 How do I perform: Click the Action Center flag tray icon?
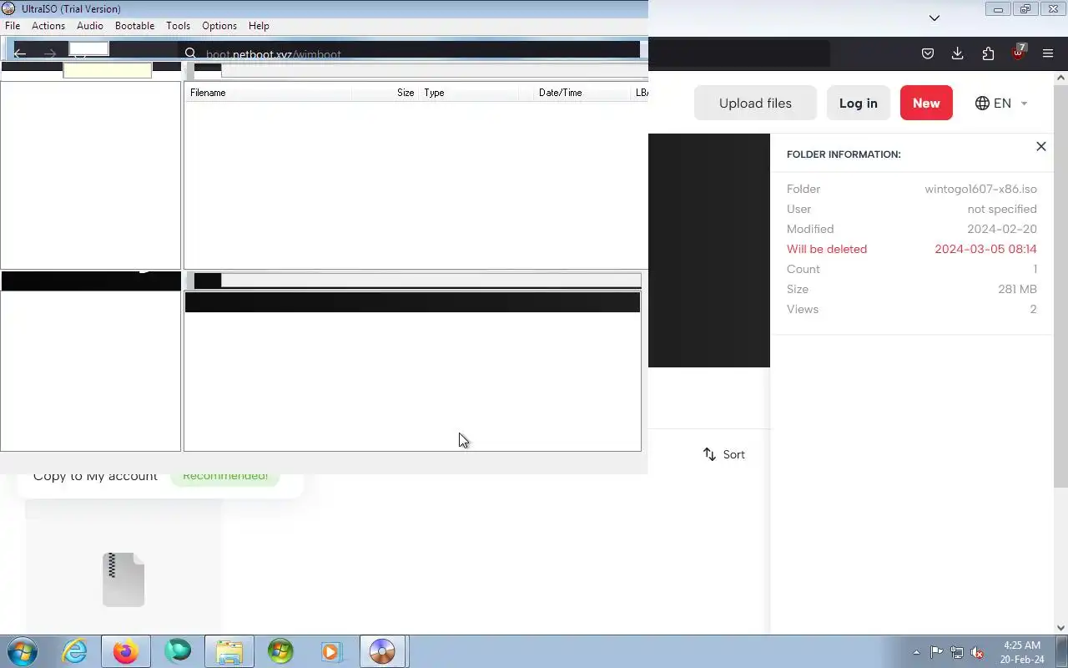[936, 652]
